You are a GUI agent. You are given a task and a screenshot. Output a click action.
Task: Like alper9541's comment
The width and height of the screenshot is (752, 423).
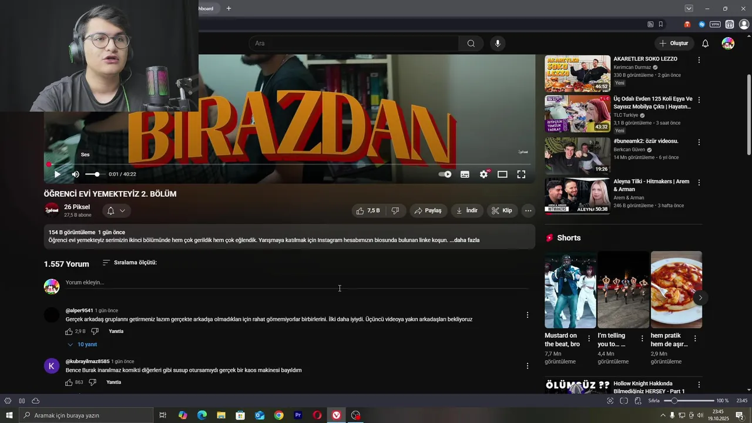(69, 331)
